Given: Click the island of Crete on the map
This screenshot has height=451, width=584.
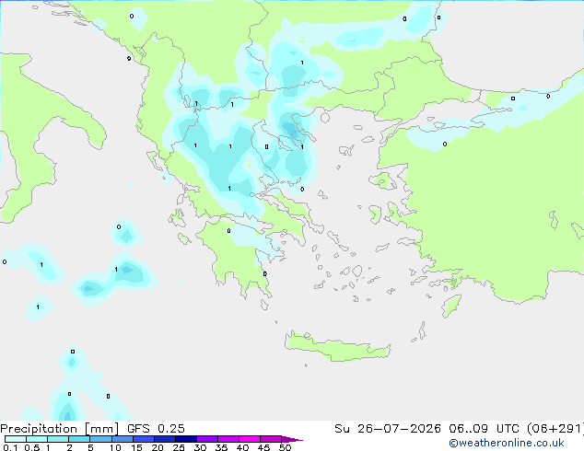Looking at the screenshot, I should coord(337,347).
